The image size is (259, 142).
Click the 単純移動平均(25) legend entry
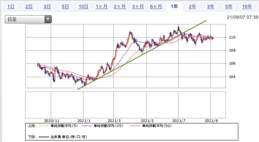click(108, 126)
